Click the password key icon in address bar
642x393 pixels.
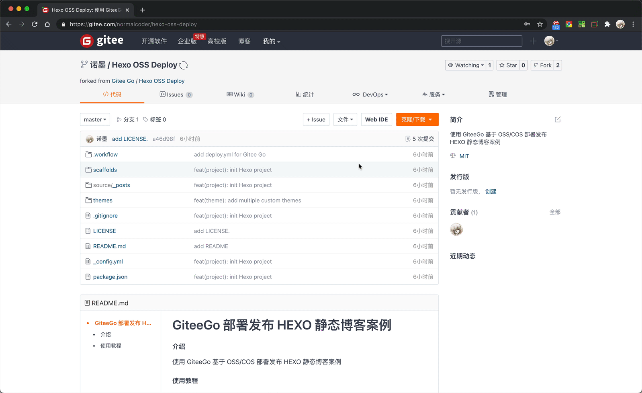point(527,24)
